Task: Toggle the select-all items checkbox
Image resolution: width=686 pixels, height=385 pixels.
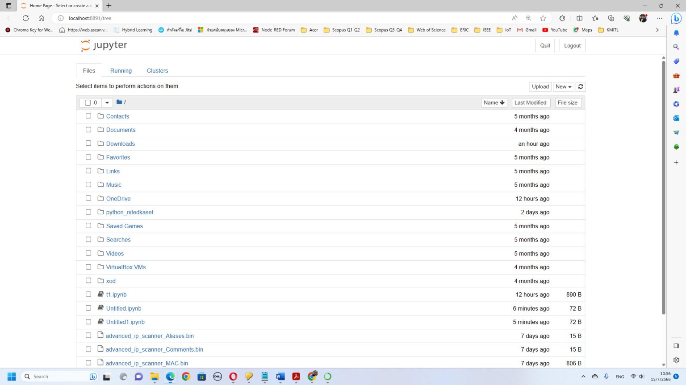Action: (88, 102)
